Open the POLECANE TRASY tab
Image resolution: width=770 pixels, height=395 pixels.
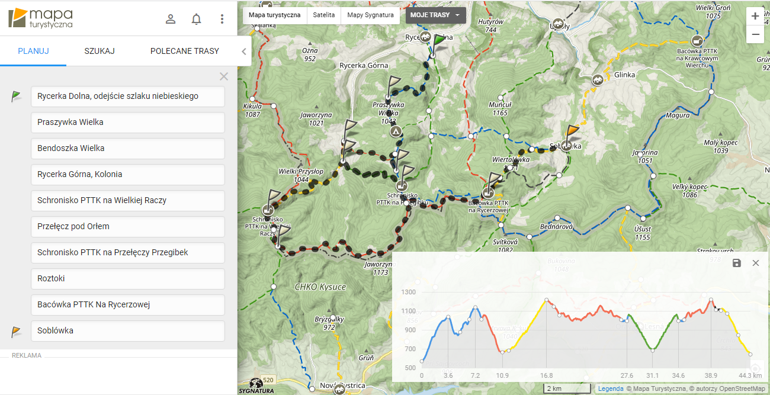[184, 51]
